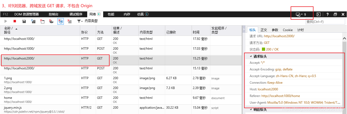This screenshot has height=114, width=347.
Task: Switch to 参数 details tab
Action: (x=275, y=30)
